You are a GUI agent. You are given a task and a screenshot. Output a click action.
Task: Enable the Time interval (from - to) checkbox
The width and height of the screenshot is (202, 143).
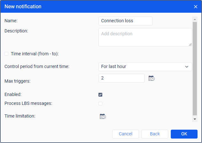6,54
